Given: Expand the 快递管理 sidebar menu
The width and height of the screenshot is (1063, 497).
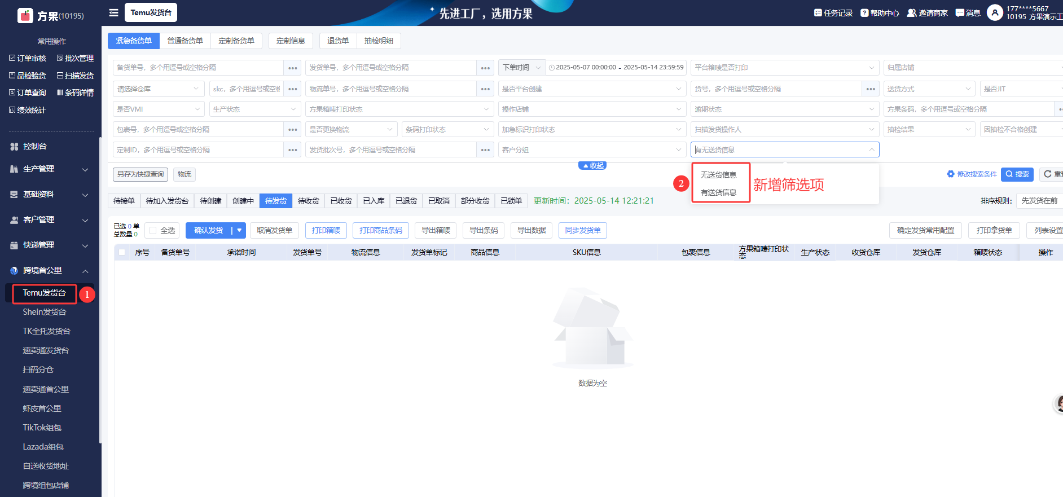Looking at the screenshot, I should (x=50, y=245).
